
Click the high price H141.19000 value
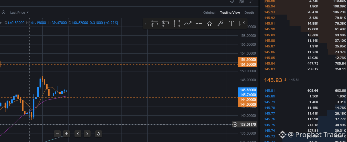(36, 23)
